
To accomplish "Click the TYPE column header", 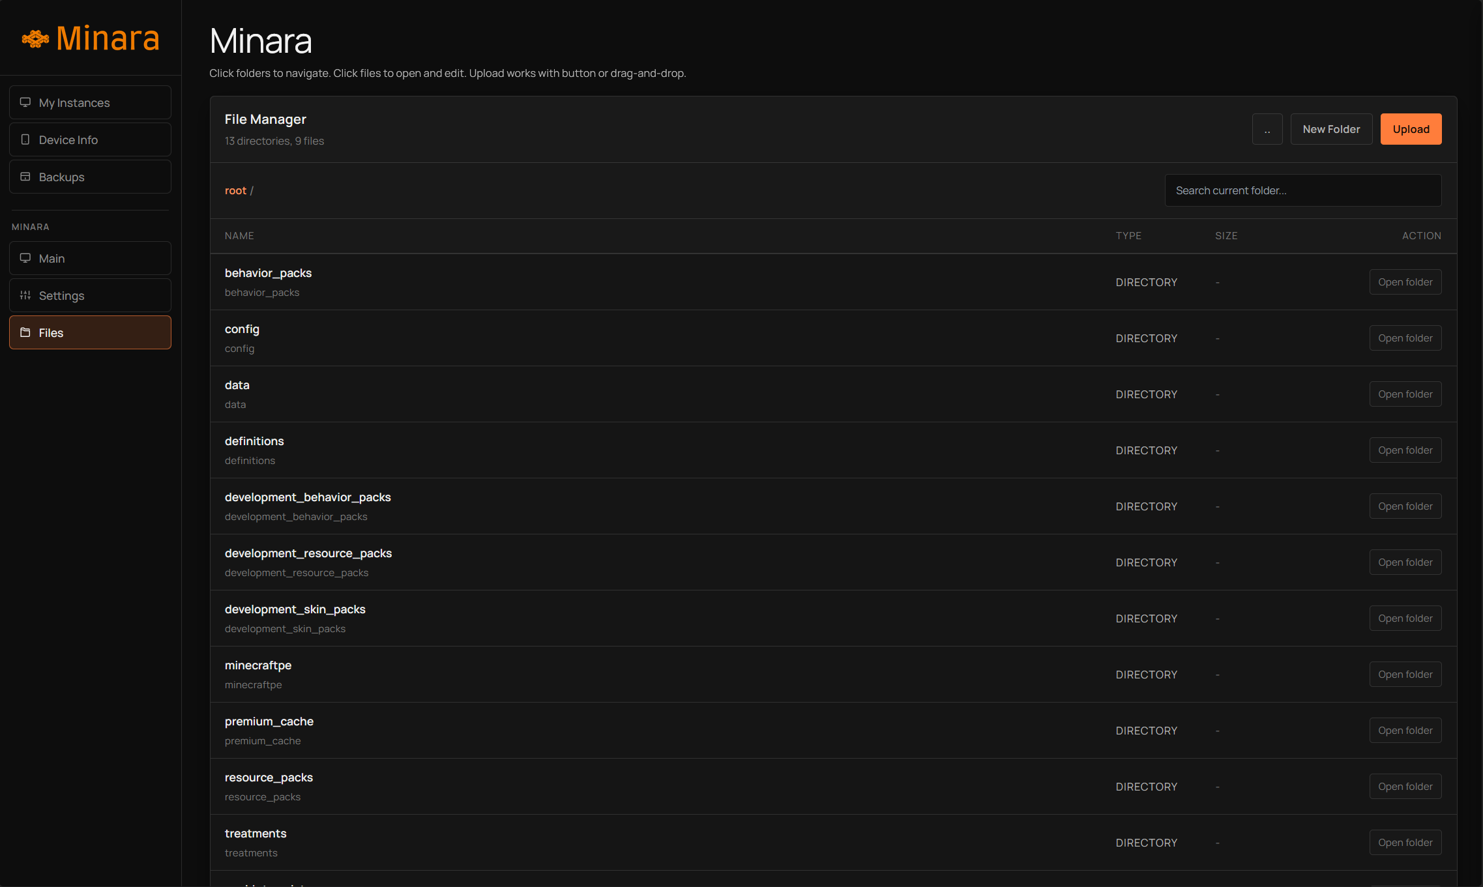I will click(x=1128, y=236).
